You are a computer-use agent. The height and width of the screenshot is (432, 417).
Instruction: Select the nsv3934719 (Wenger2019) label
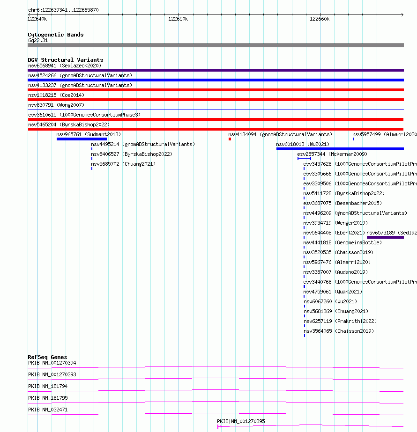(x=335, y=223)
